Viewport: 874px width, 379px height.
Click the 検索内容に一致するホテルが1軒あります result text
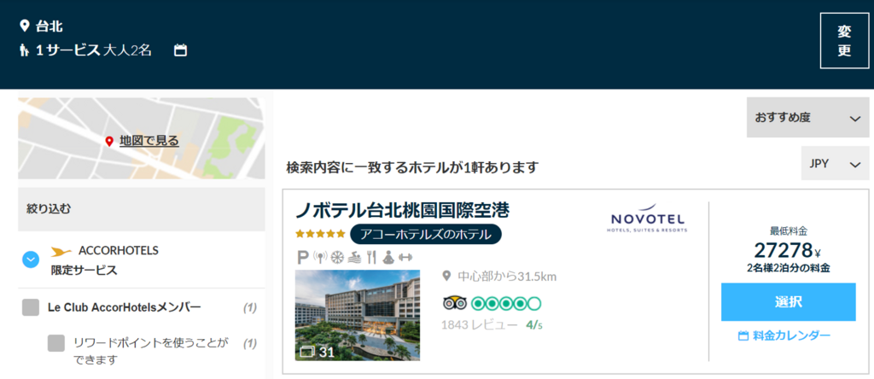pyautogui.click(x=412, y=167)
